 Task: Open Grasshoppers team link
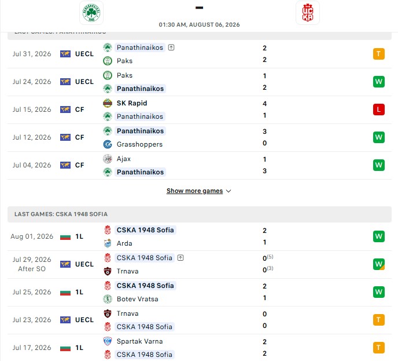pos(139,144)
